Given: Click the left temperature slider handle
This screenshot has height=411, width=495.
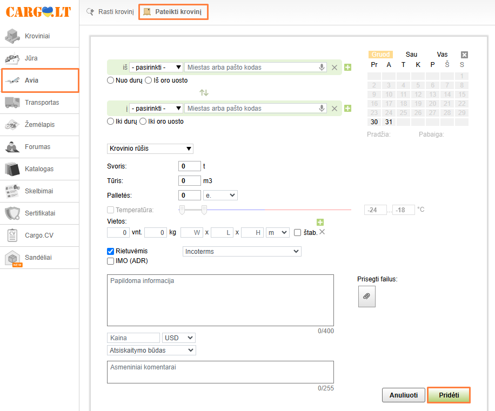Looking at the screenshot, I should tap(182, 210).
